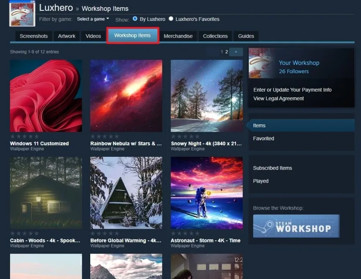Open the Your Workshop link

point(299,63)
